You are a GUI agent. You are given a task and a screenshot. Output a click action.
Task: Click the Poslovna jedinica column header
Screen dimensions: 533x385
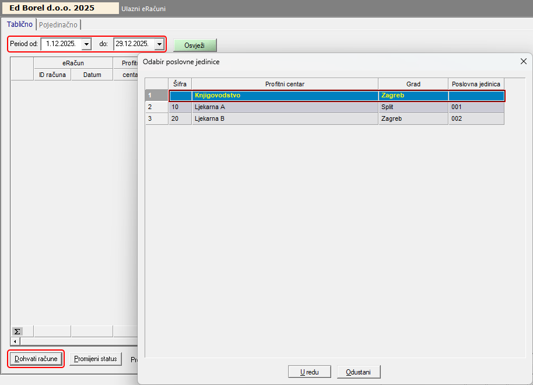[476, 84]
